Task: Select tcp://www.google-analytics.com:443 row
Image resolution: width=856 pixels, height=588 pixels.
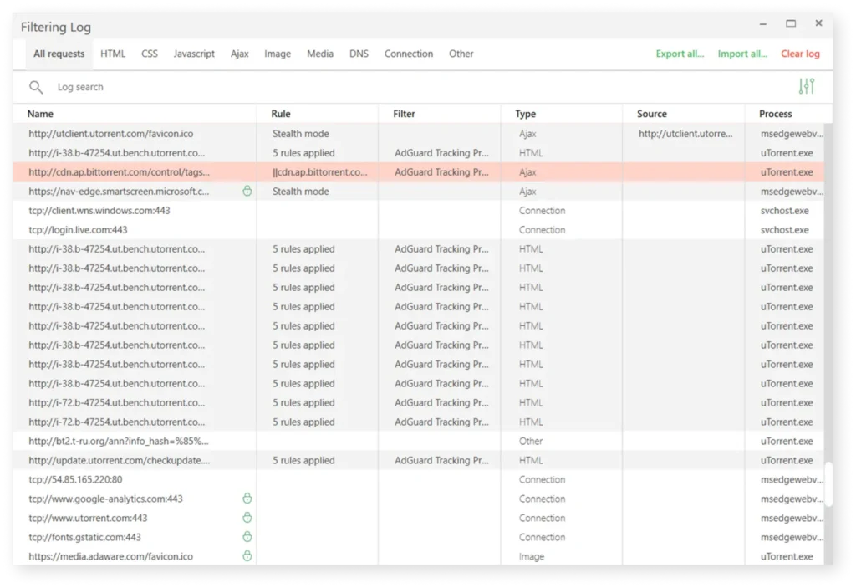Action: (419, 499)
